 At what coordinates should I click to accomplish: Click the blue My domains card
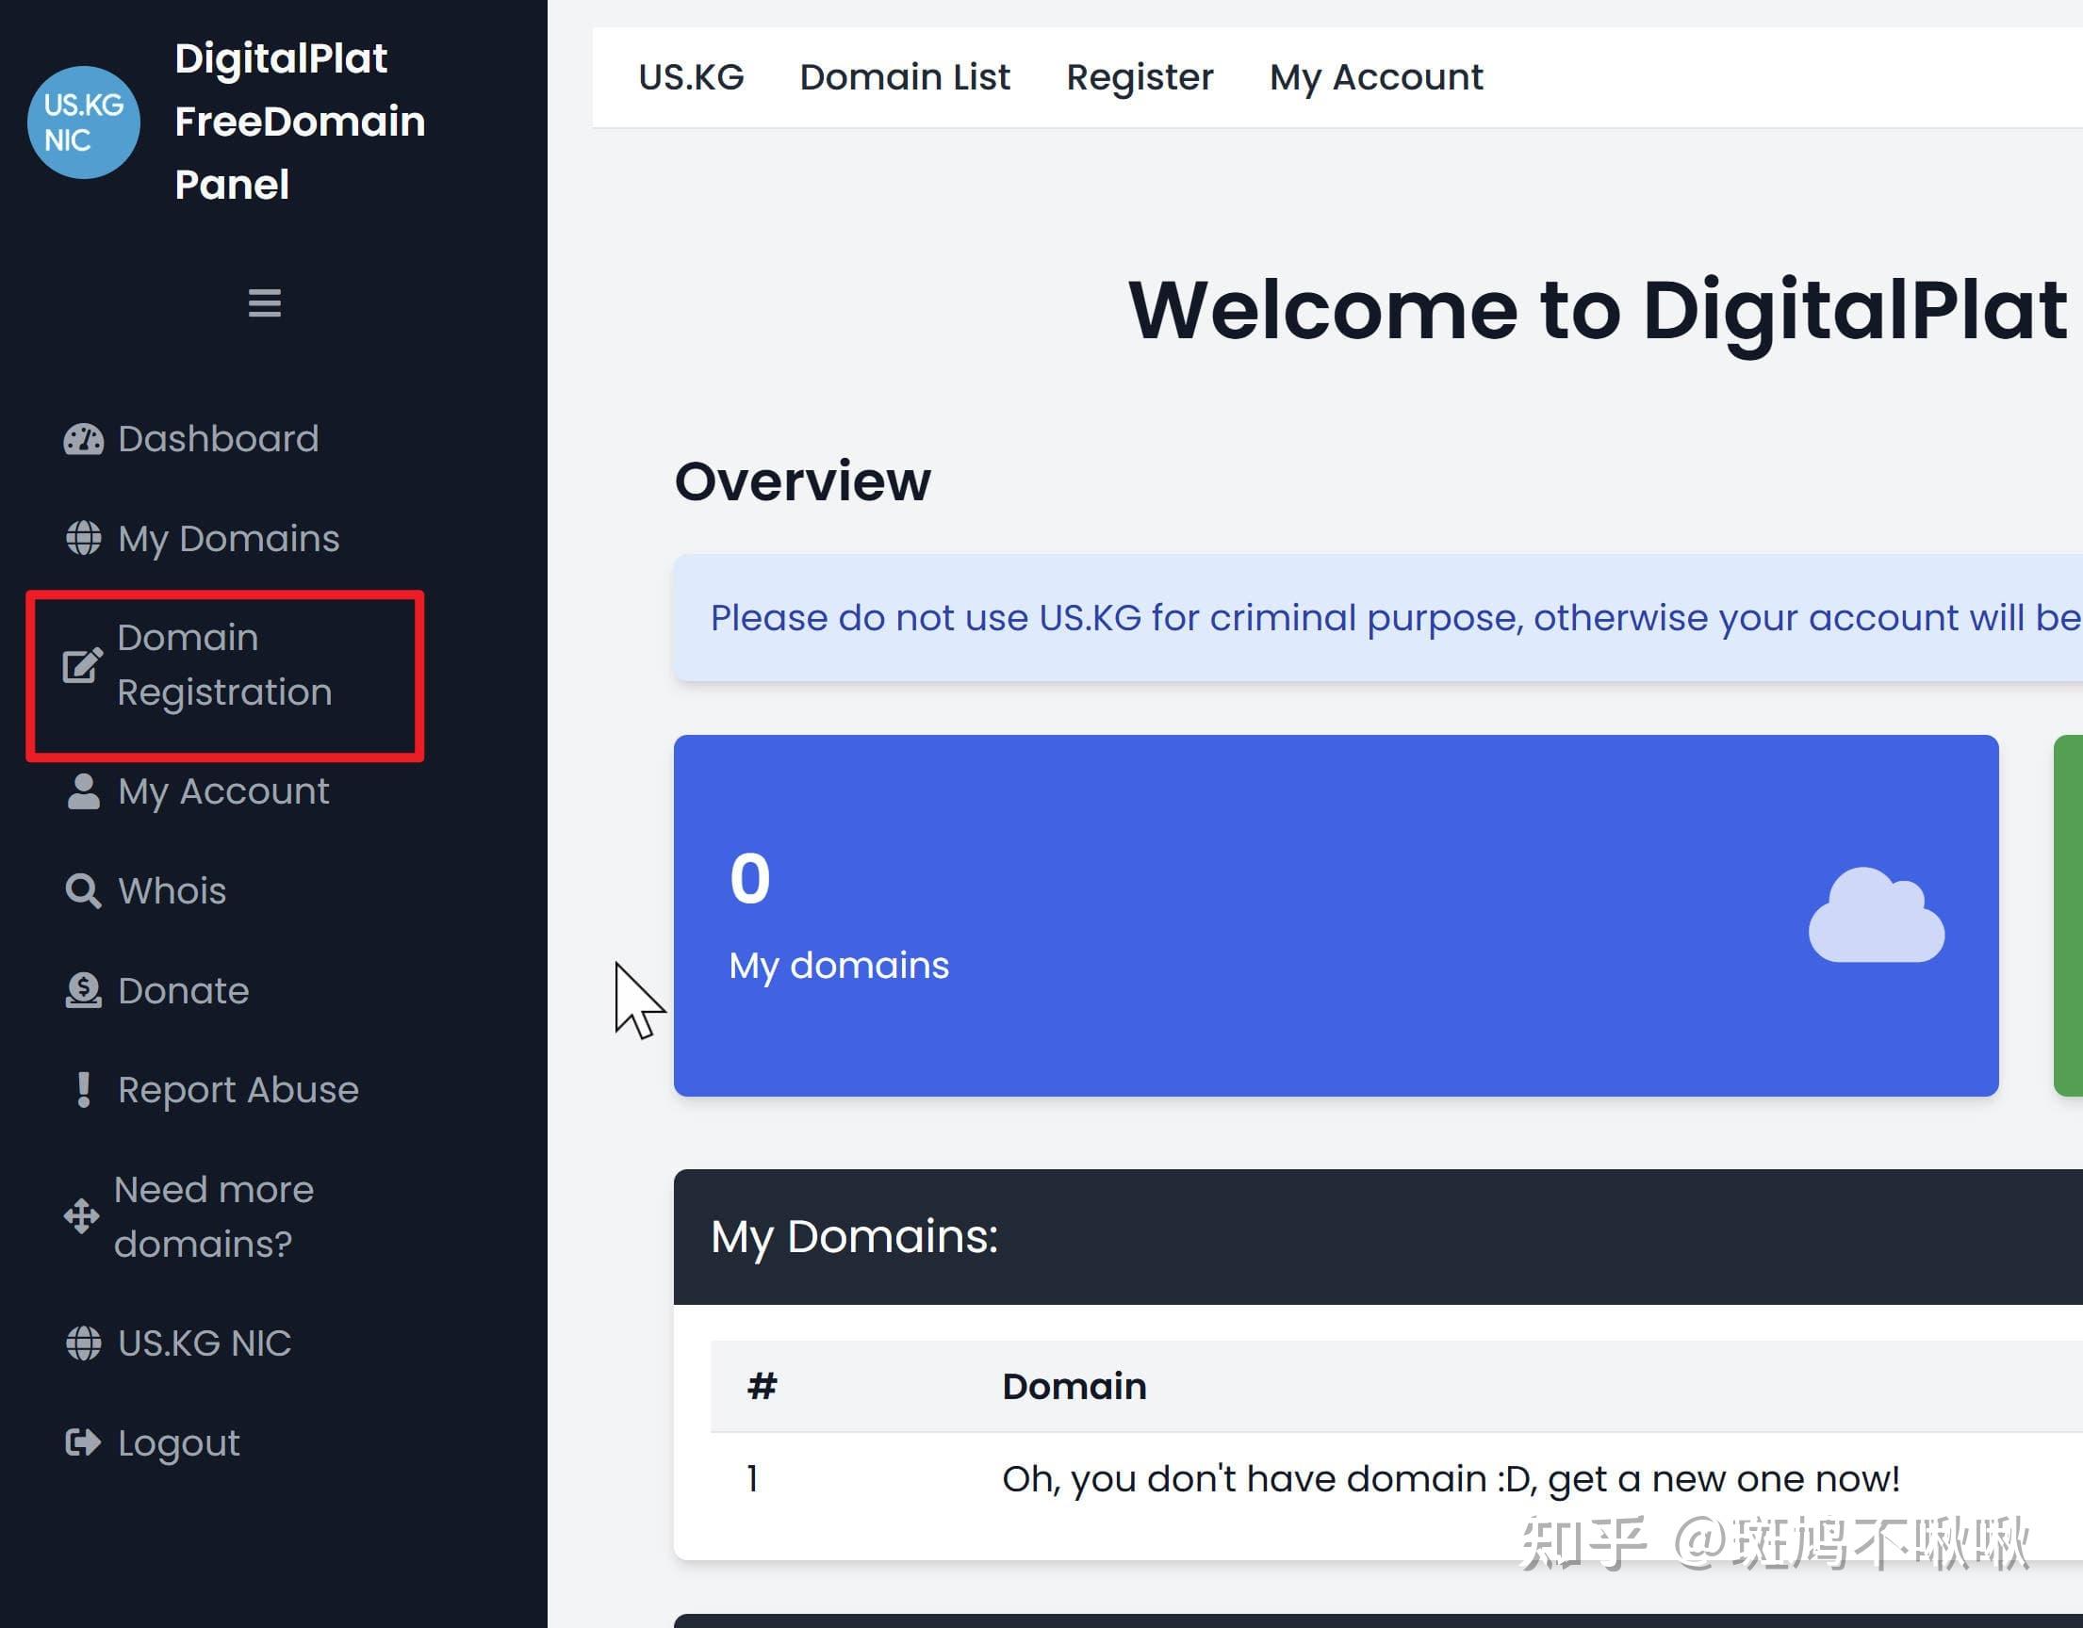1336,915
